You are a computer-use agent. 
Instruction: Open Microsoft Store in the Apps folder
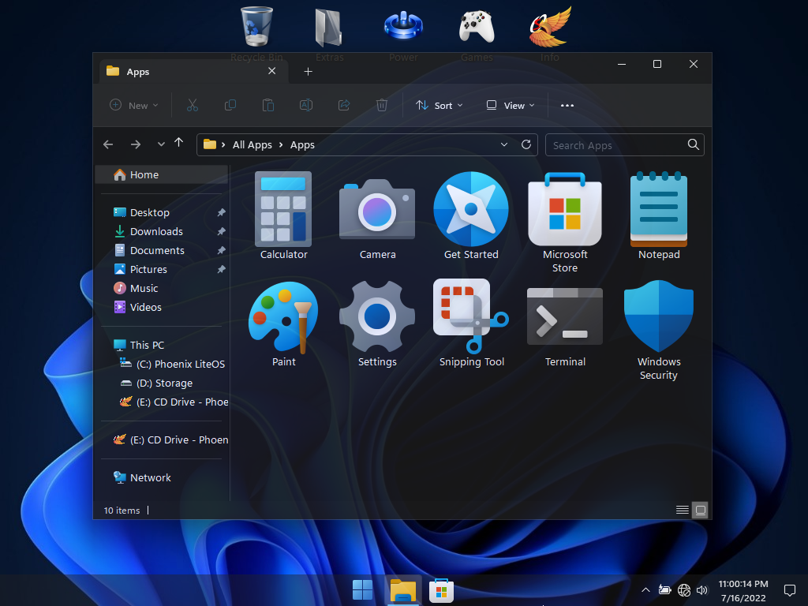point(565,209)
